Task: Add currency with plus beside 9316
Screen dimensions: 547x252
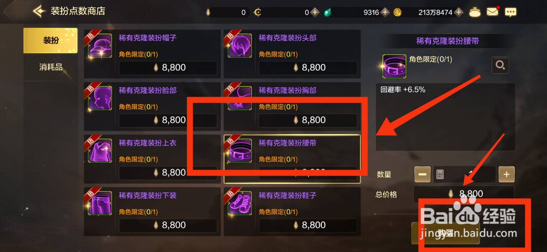Action: click(385, 12)
